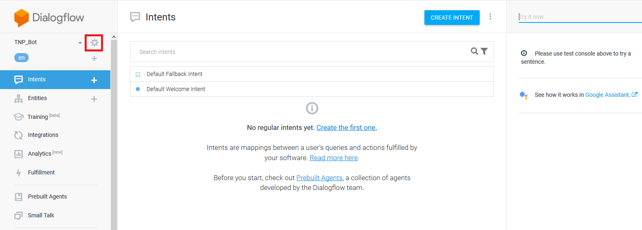Click the Try it now input
This screenshot has width=642, height=230.
[x=579, y=17]
